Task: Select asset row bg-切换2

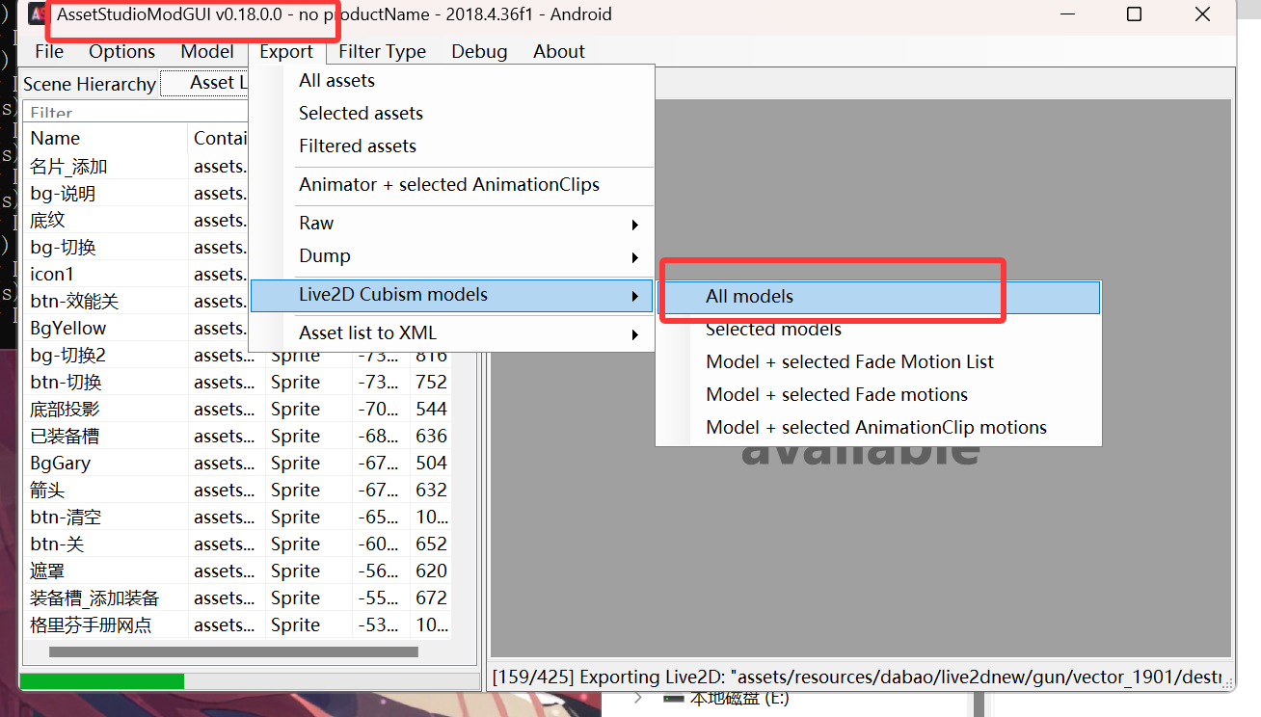Action: click(x=237, y=356)
